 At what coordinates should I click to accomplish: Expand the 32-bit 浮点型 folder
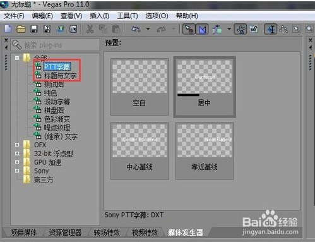coord(17,154)
